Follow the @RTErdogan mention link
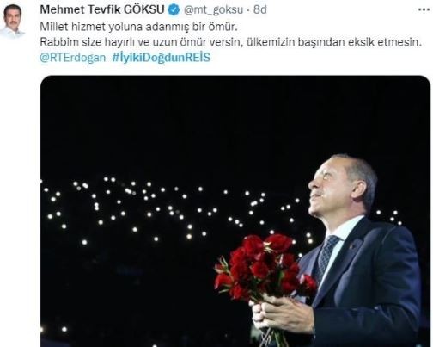 coord(73,58)
